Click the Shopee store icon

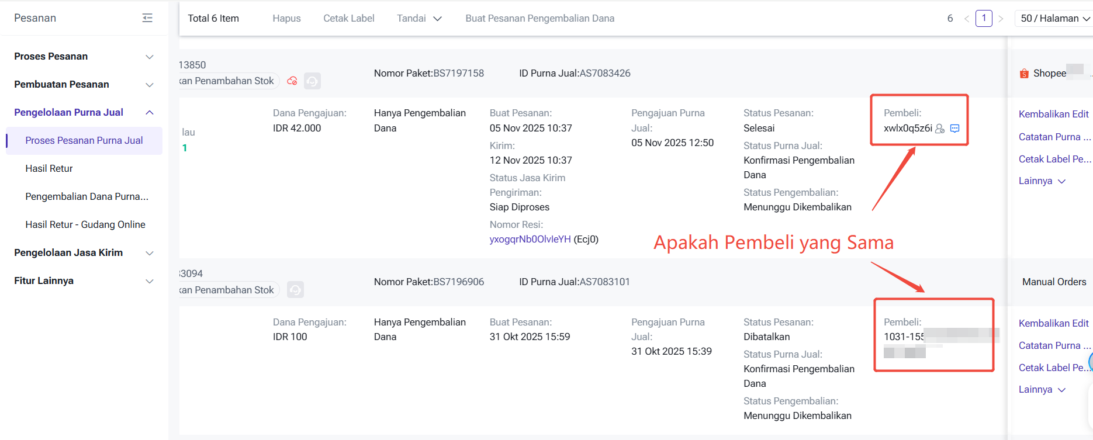click(x=1024, y=74)
